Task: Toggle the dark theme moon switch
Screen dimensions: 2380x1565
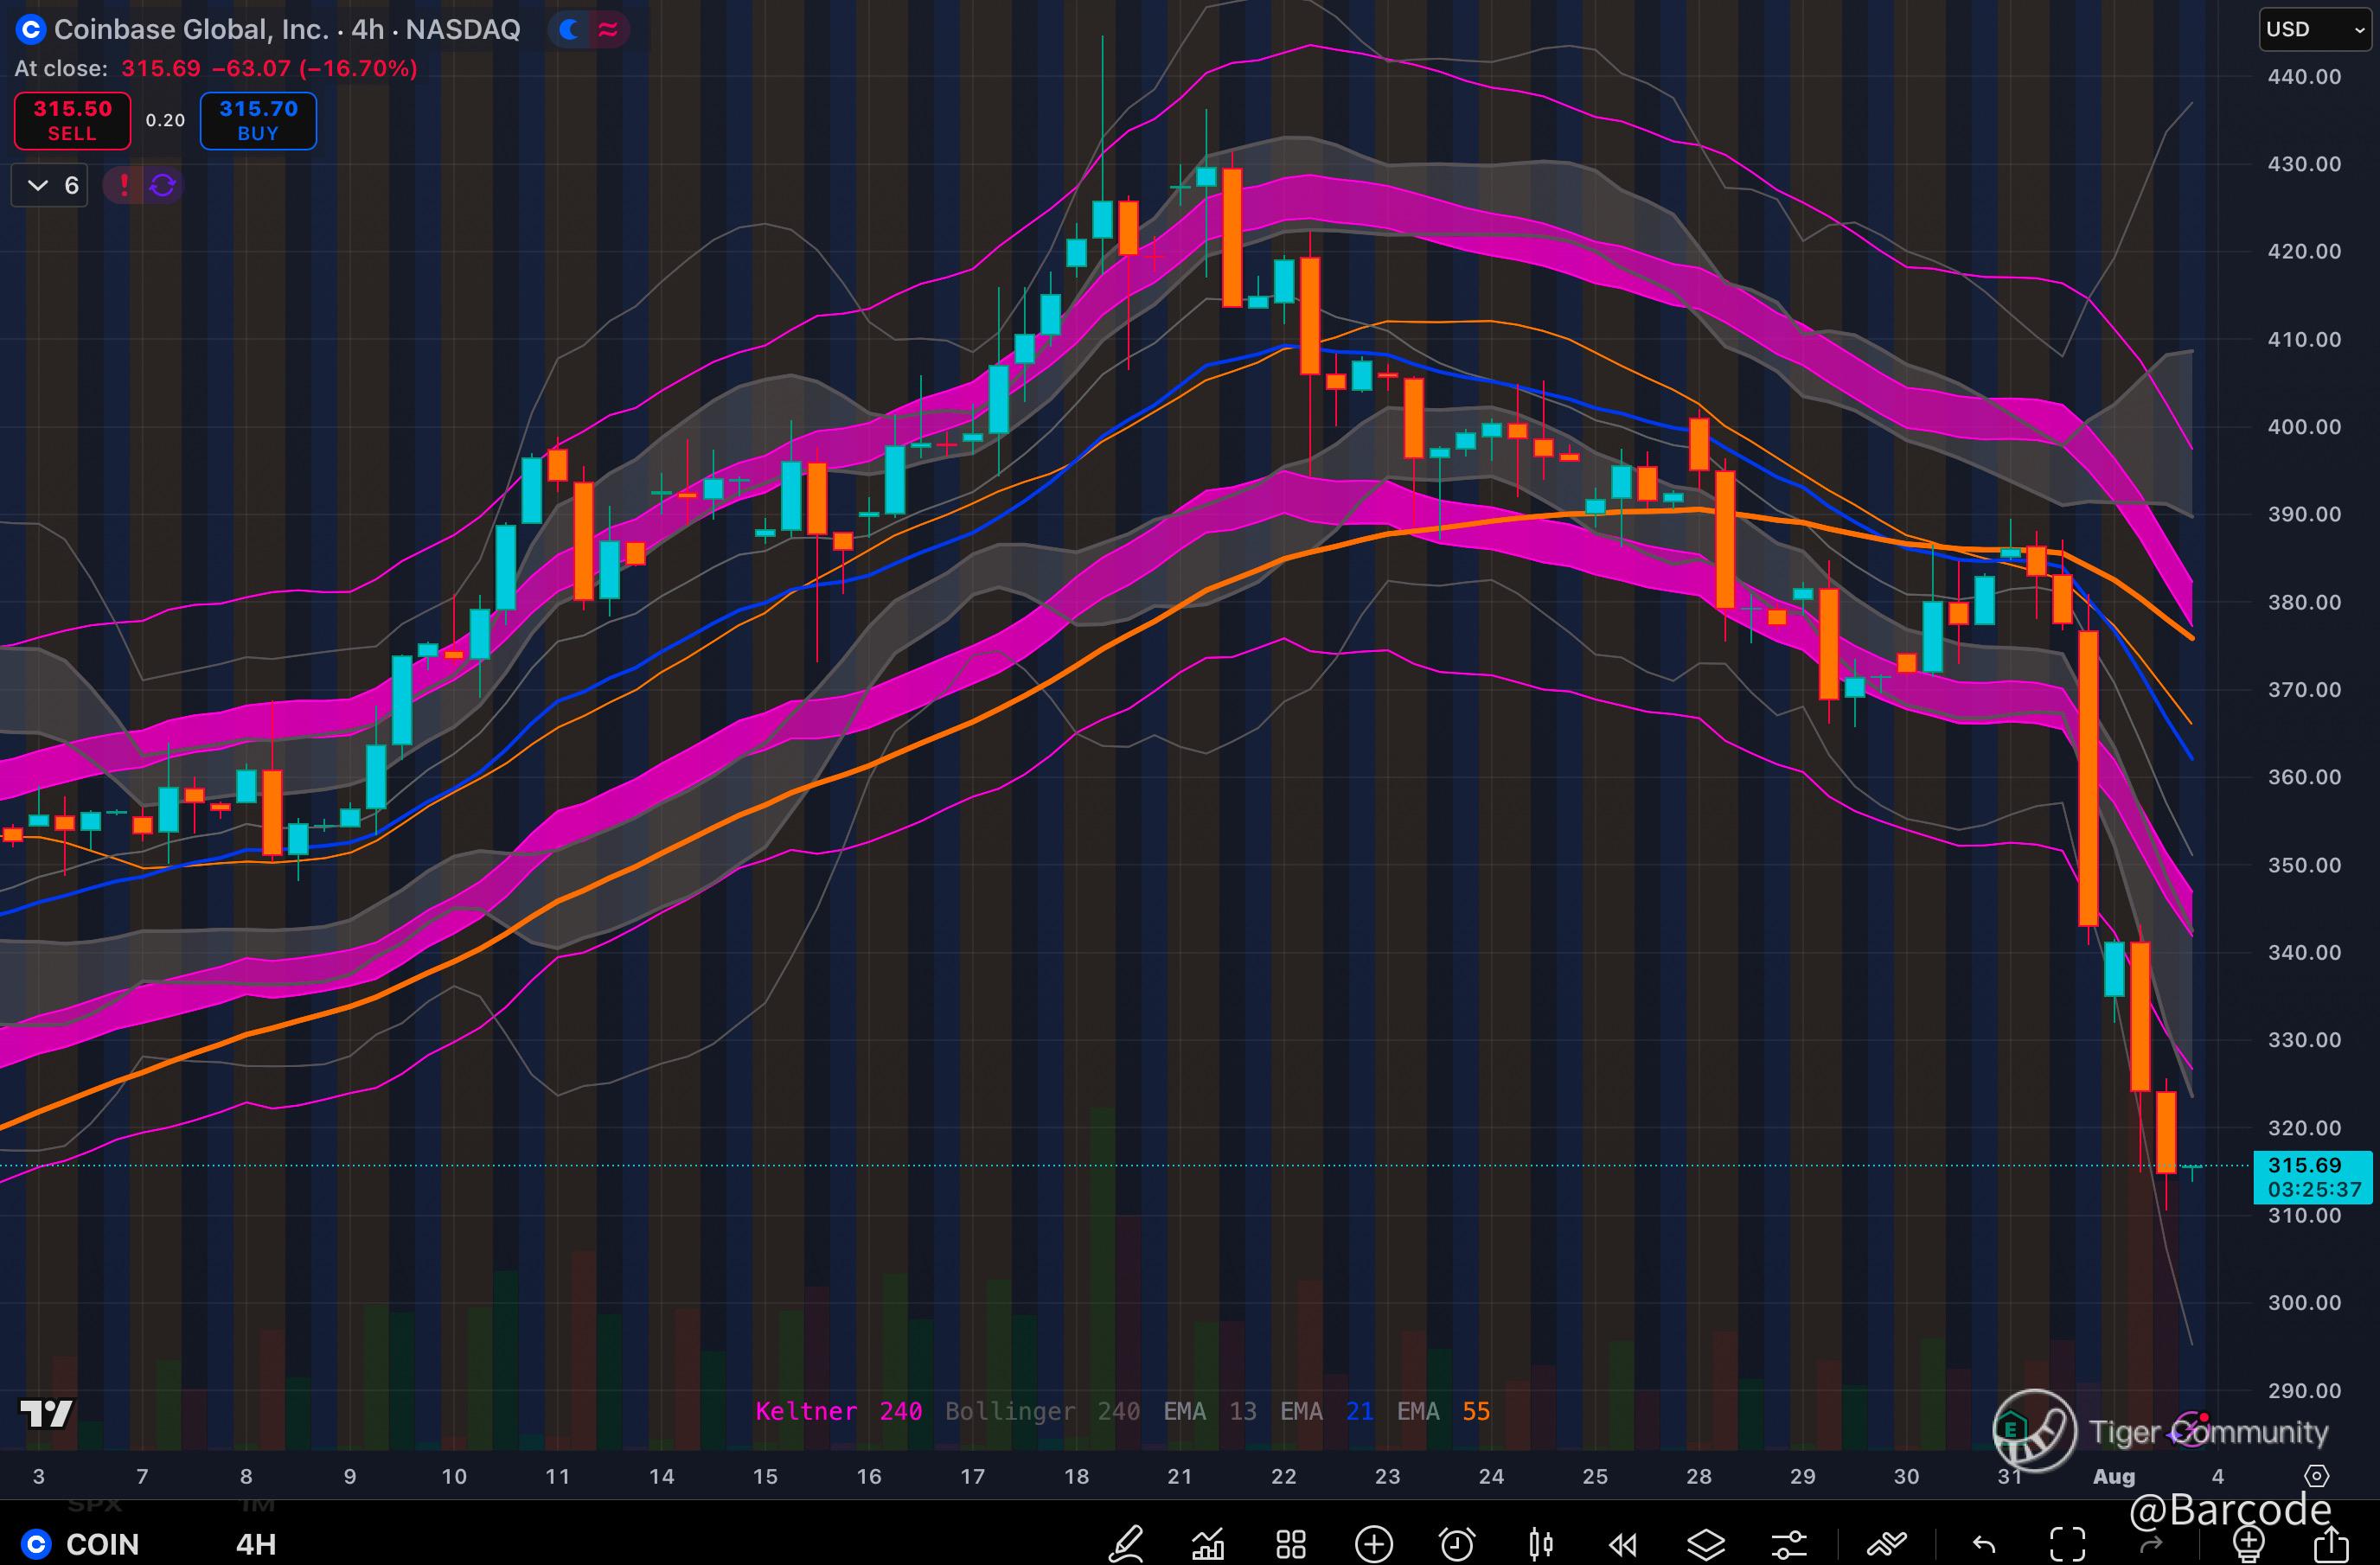Action: 570,30
